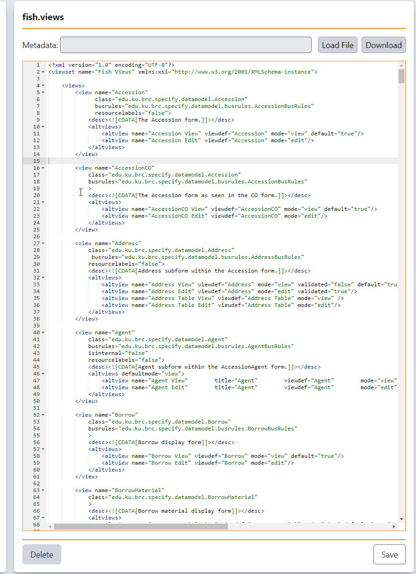Screen dimensions: 416x574
Task: Click 'Borrow Edit' on line 59
Action: 171,463
